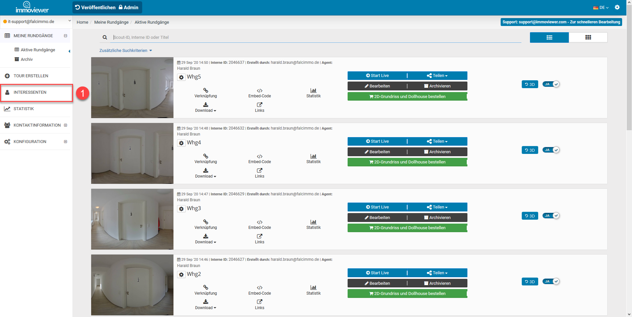632x317 pixels.
Task: Toggle the JA switch for Whg5
Action: 551,84
